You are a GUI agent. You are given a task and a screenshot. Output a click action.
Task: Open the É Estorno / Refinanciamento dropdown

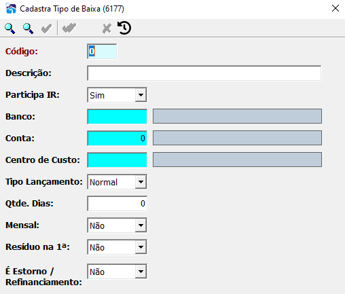141,272
